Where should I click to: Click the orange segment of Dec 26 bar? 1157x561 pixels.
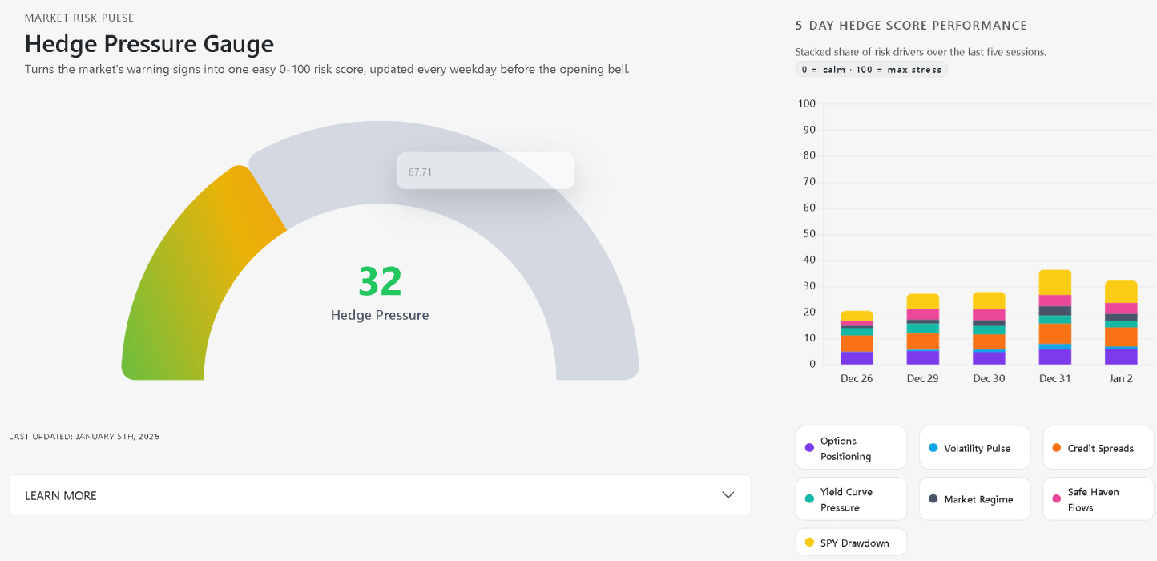(857, 344)
